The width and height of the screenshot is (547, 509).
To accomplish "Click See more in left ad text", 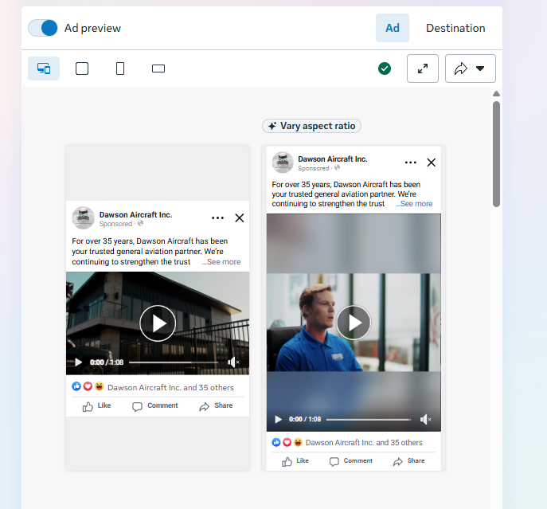I will pyautogui.click(x=223, y=262).
